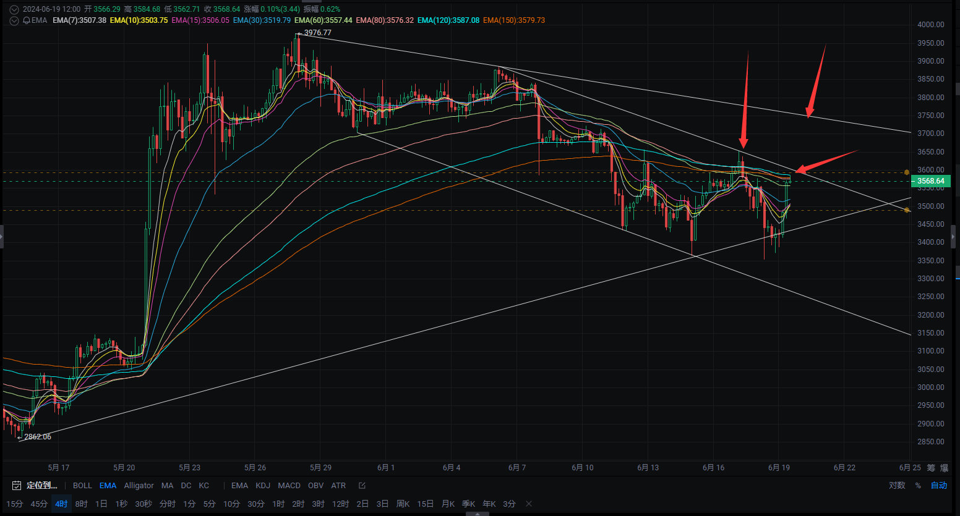Click the green 3568.64 current price tag
This screenshot has height=516, width=960.
(930, 181)
